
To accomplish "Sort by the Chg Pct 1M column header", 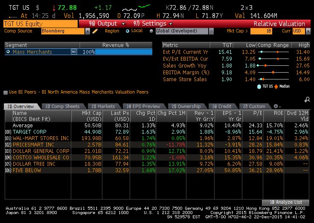I will (x=171, y=116).
